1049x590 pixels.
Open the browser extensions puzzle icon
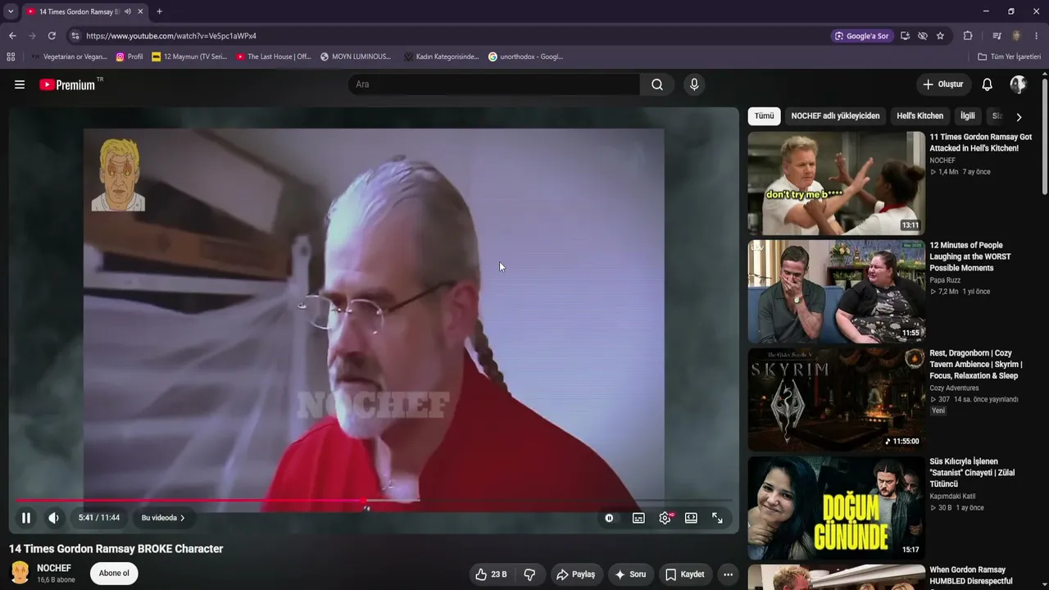[968, 36]
